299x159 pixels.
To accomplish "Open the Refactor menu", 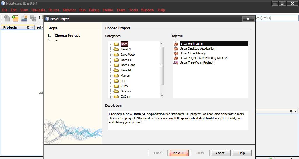I will pos(69,10).
